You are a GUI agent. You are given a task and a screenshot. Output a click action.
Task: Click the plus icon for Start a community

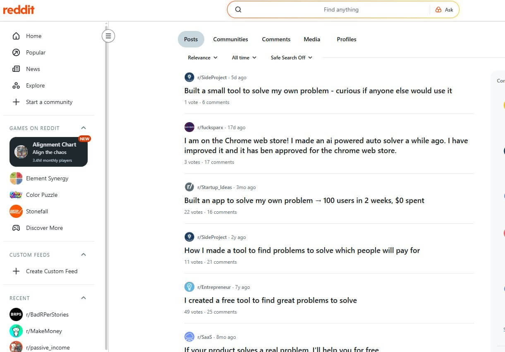16,102
